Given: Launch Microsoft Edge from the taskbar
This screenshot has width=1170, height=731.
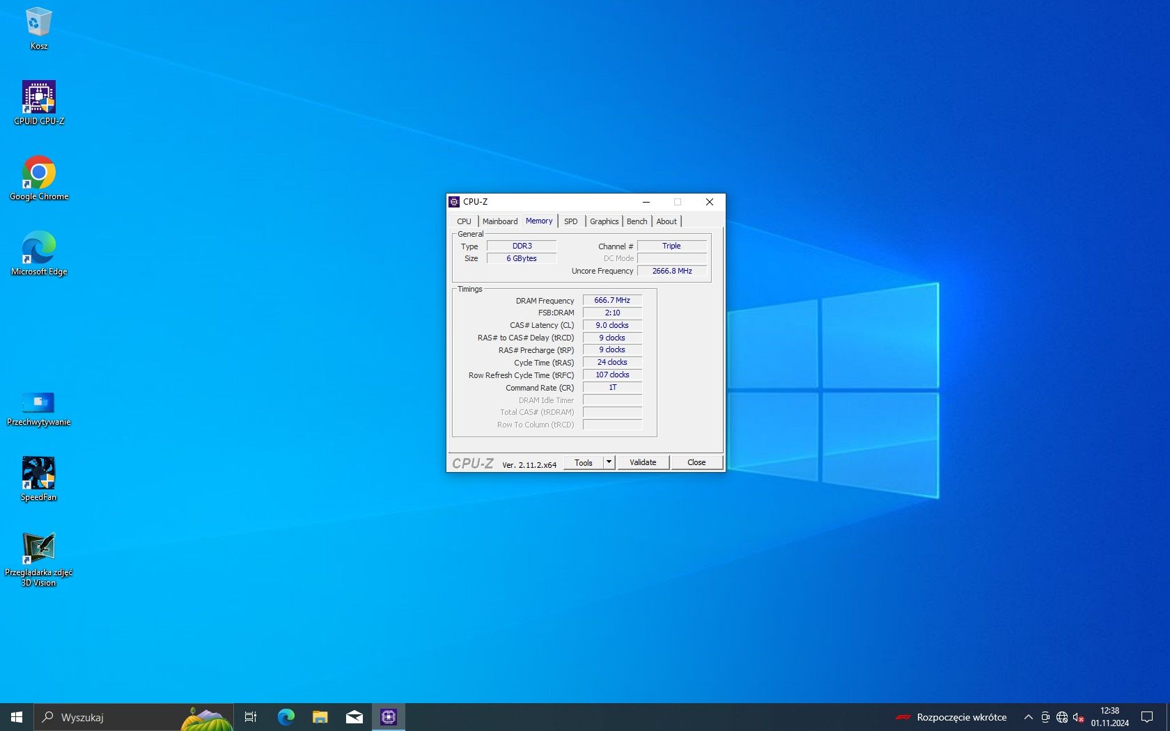Looking at the screenshot, I should tap(286, 717).
